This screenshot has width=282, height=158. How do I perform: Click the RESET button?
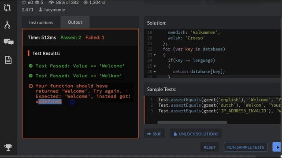point(210,147)
